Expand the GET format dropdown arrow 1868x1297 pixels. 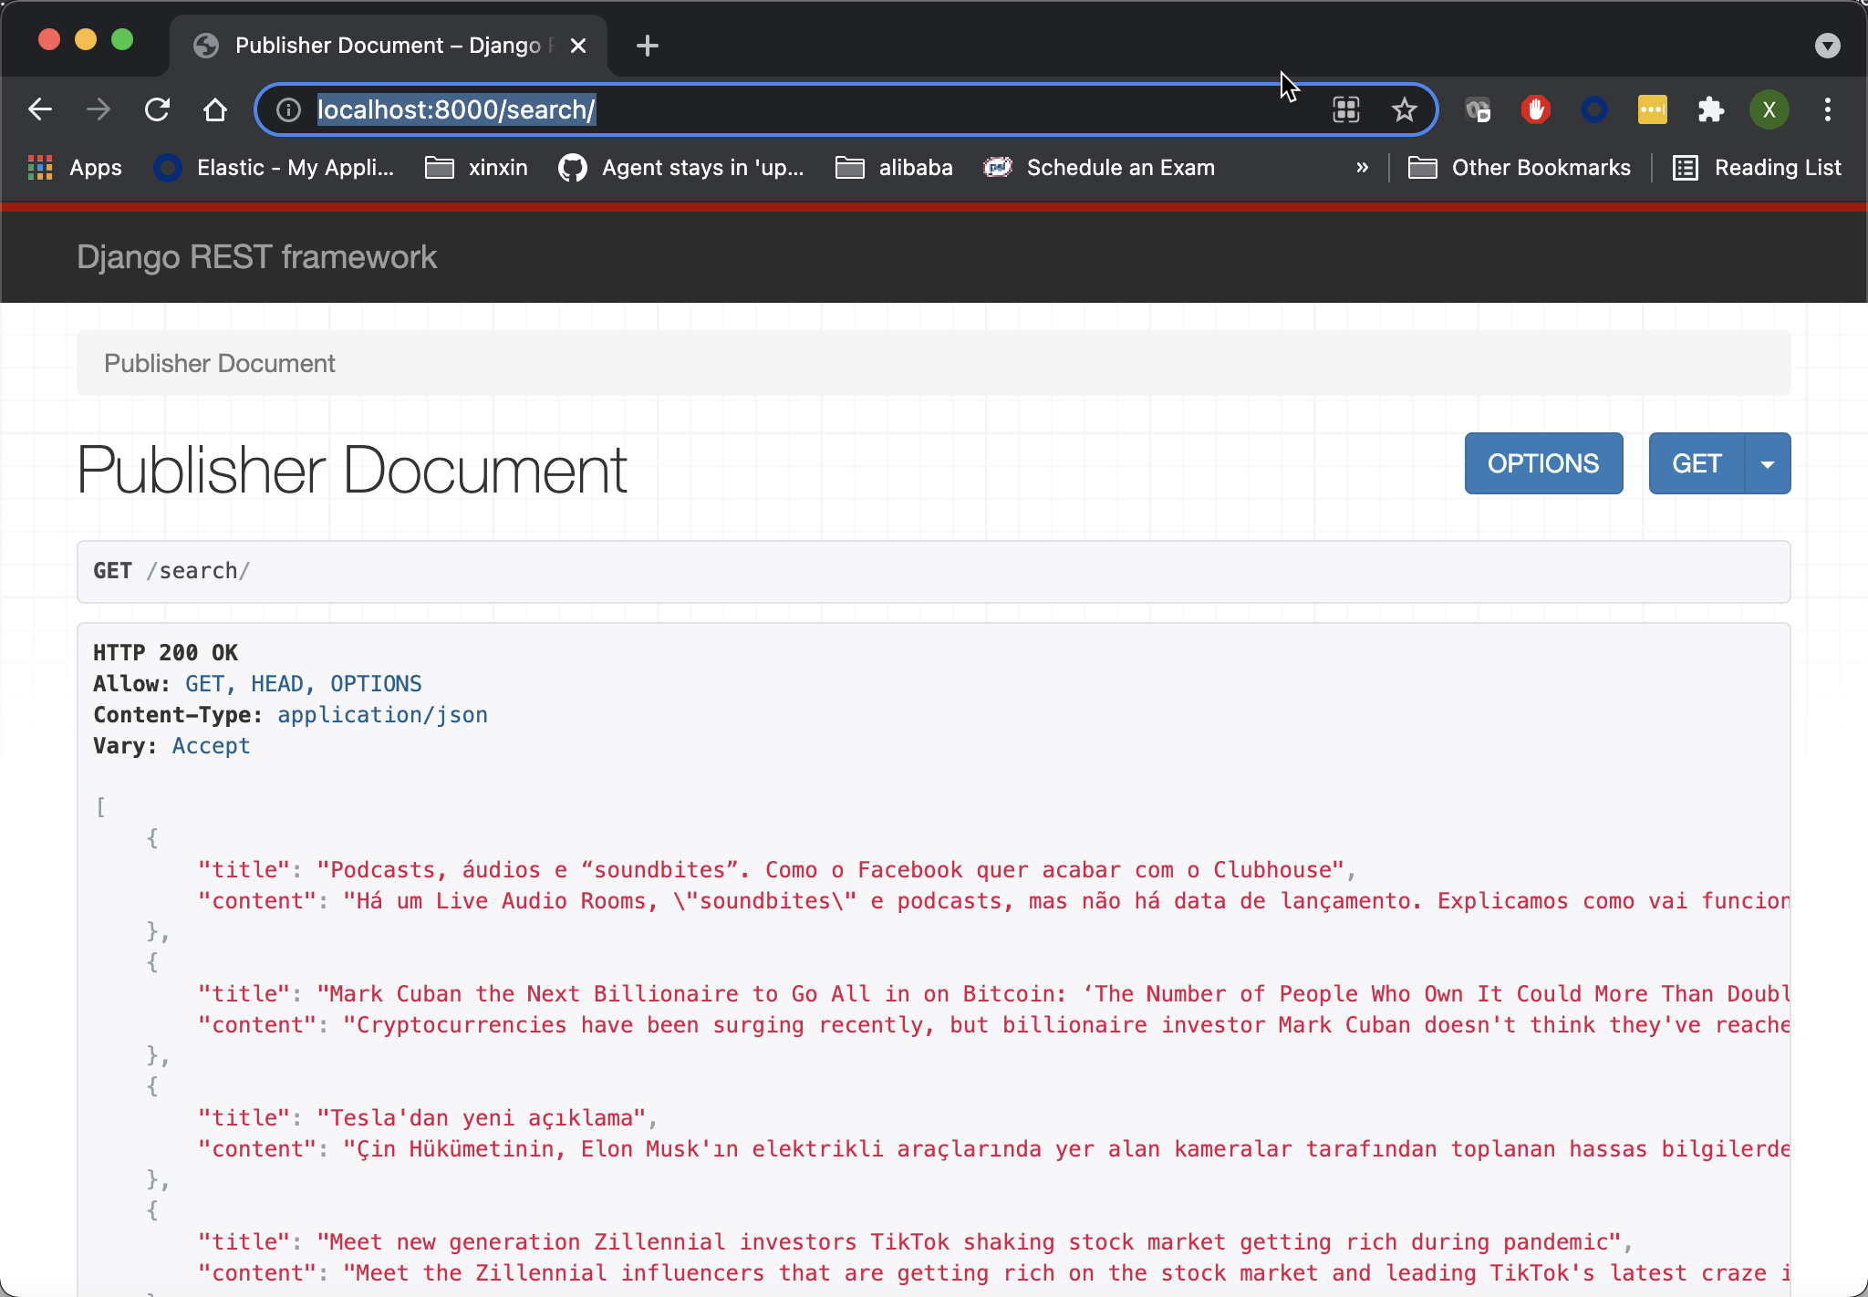[x=1768, y=463]
